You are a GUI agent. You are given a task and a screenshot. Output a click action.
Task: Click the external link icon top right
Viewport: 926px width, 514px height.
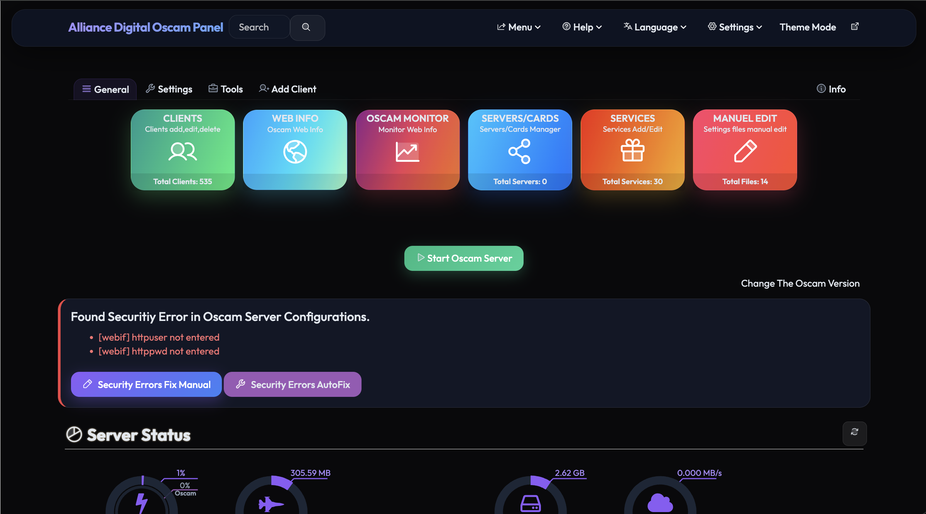pos(855,26)
